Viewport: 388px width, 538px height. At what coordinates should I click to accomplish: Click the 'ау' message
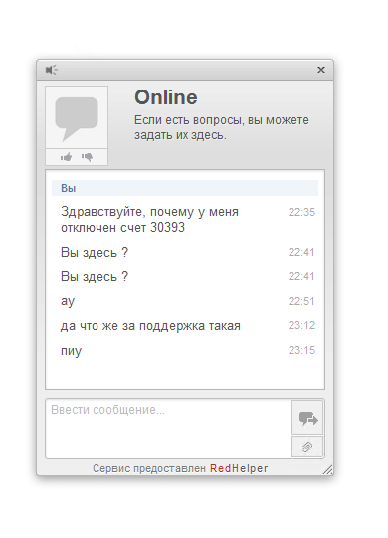pyautogui.click(x=68, y=301)
